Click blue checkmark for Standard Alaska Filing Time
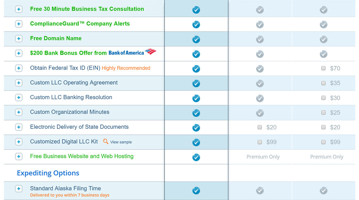Image resolution: width=359 pixels, height=200 pixels. click(x=196, y=190)
